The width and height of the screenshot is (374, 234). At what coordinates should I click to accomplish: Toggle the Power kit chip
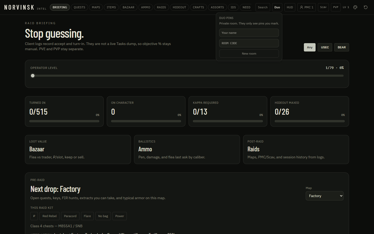tap(119, 216)
